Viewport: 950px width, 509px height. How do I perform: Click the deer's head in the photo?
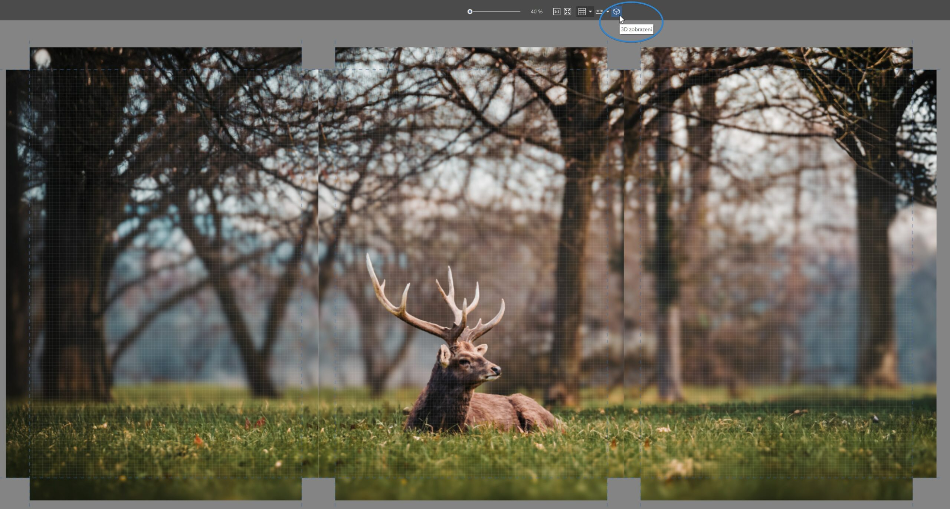[473, 364]
